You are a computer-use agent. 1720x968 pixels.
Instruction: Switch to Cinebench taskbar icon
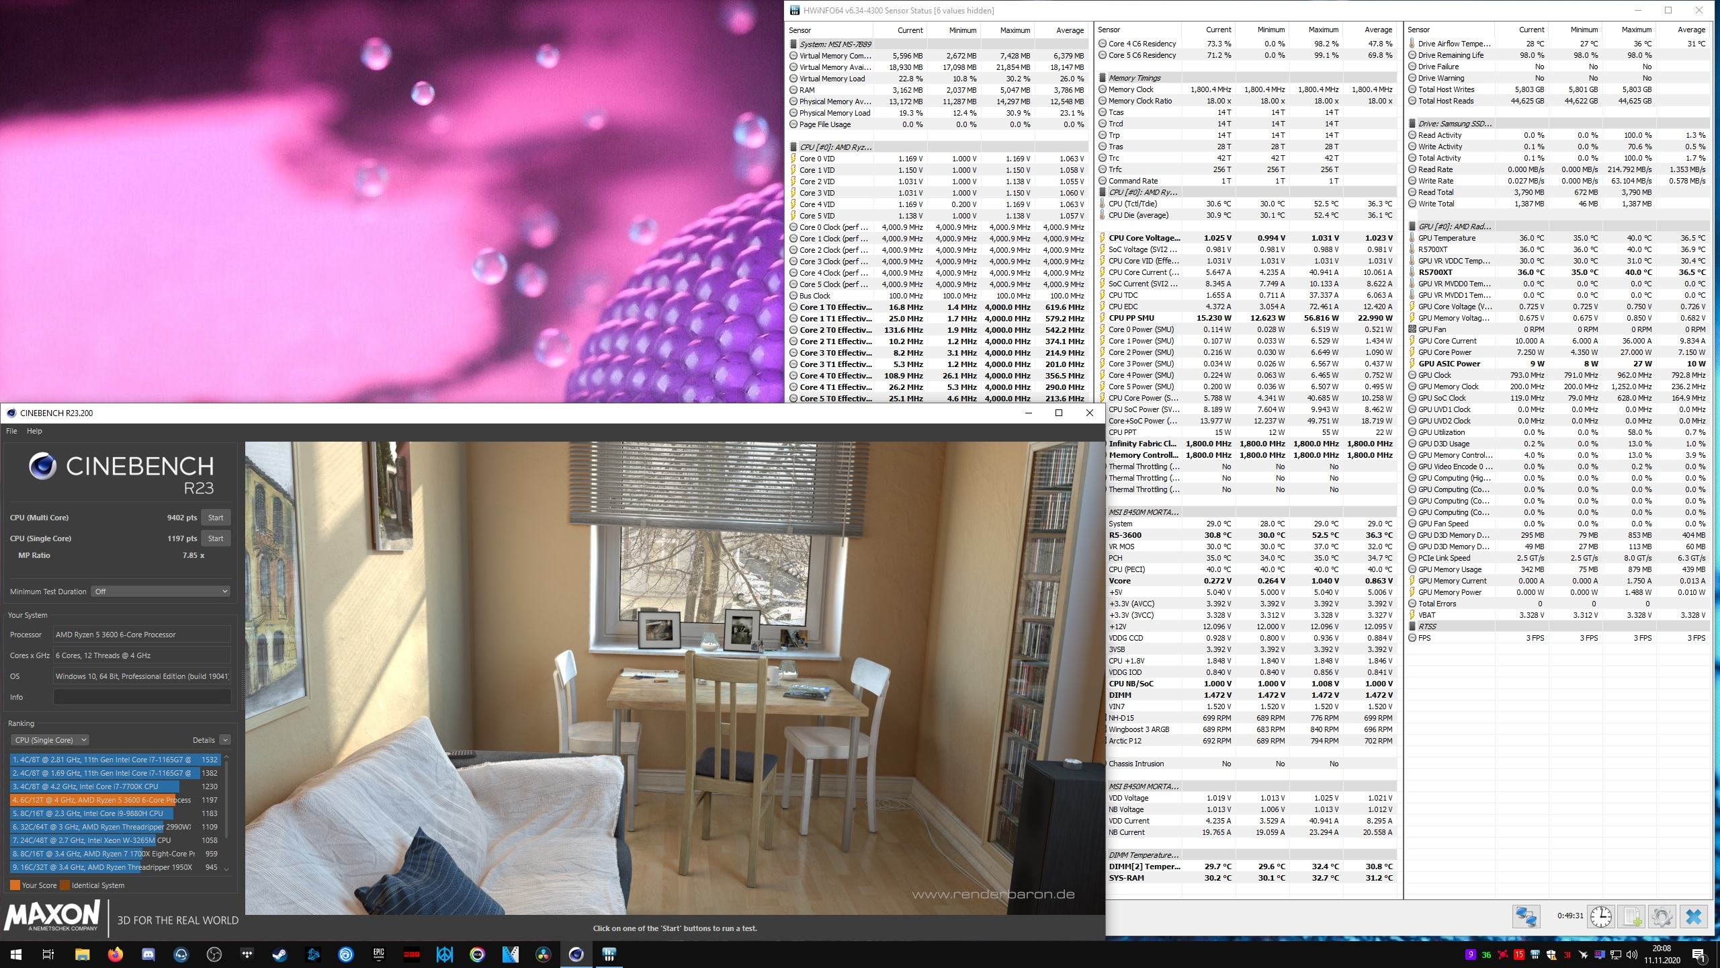[x=576, y=954]
